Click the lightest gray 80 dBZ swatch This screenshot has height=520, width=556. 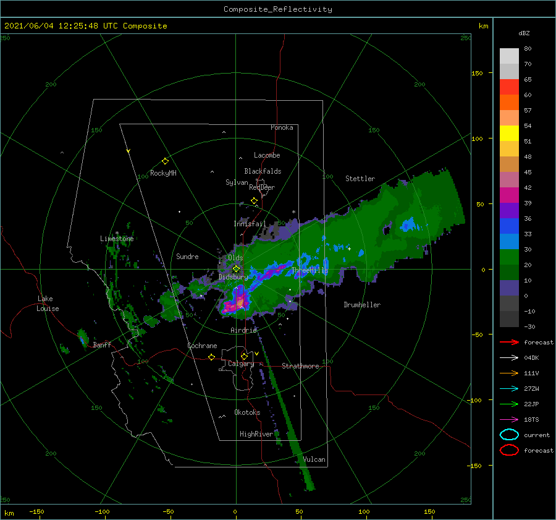pos(509,56)
